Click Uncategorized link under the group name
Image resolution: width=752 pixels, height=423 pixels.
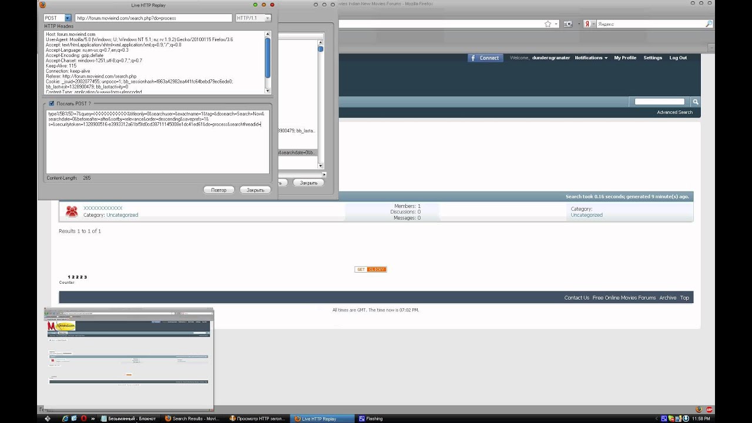coord(122,215)
